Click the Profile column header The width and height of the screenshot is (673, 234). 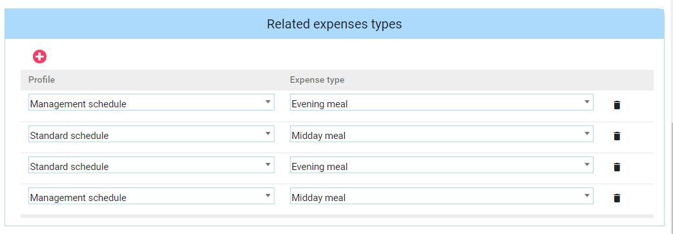[41, 80]
